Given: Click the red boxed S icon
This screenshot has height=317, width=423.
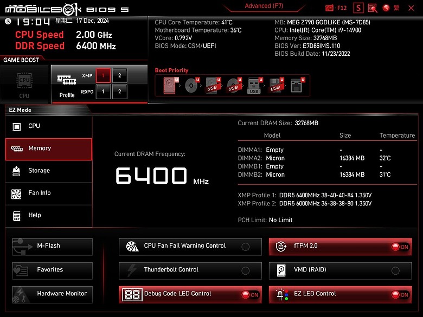Looking at the screenshot, I should point(358,8).
